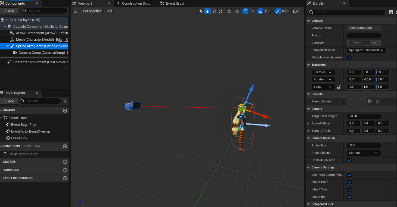397x207 pixels.
Task: Toggle Inherit Roll checkbox
Action: [x=350, y=197]
